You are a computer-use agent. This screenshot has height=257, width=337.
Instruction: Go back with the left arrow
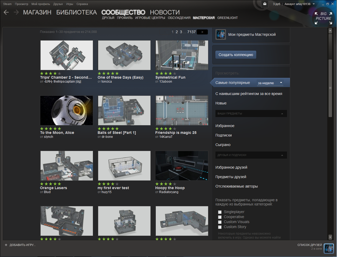click(x=6, y=12)
